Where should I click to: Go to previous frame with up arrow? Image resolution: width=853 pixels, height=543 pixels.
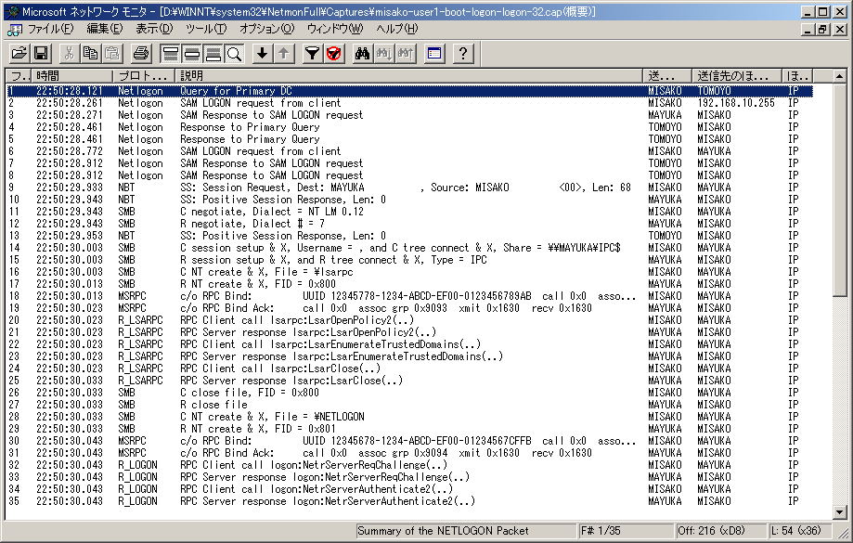click(284, 53)
